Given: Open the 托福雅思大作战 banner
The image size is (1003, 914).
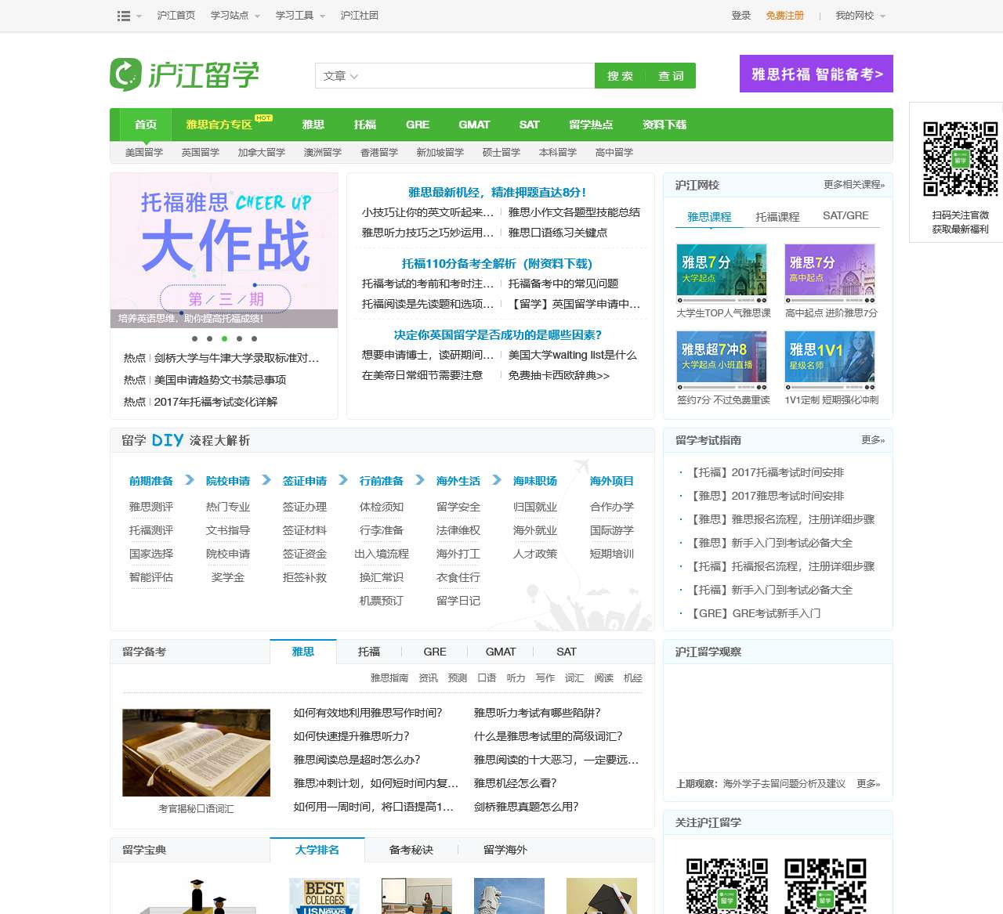Looking at the screenshot, I should (x=224, y=250).
